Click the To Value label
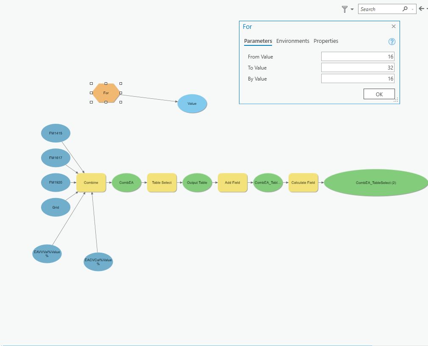The width and height of the screenshot is (428, 346). tap(257, 68)
